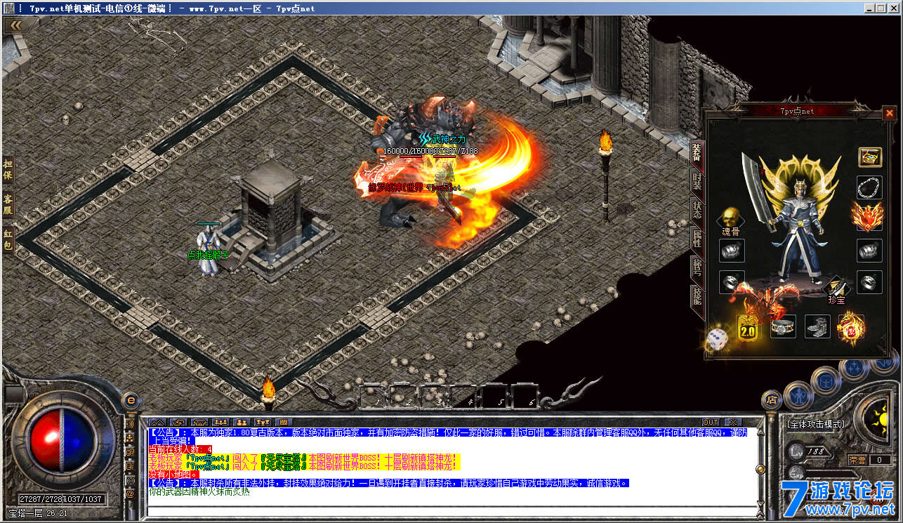The image size is (903, 523).
Task: Open the treasure chest icon in character panel
Action: coord(870,157)
